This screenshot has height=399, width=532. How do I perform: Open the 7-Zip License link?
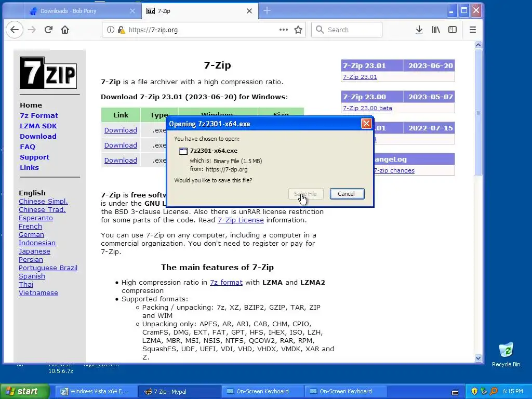coord(241,220)
